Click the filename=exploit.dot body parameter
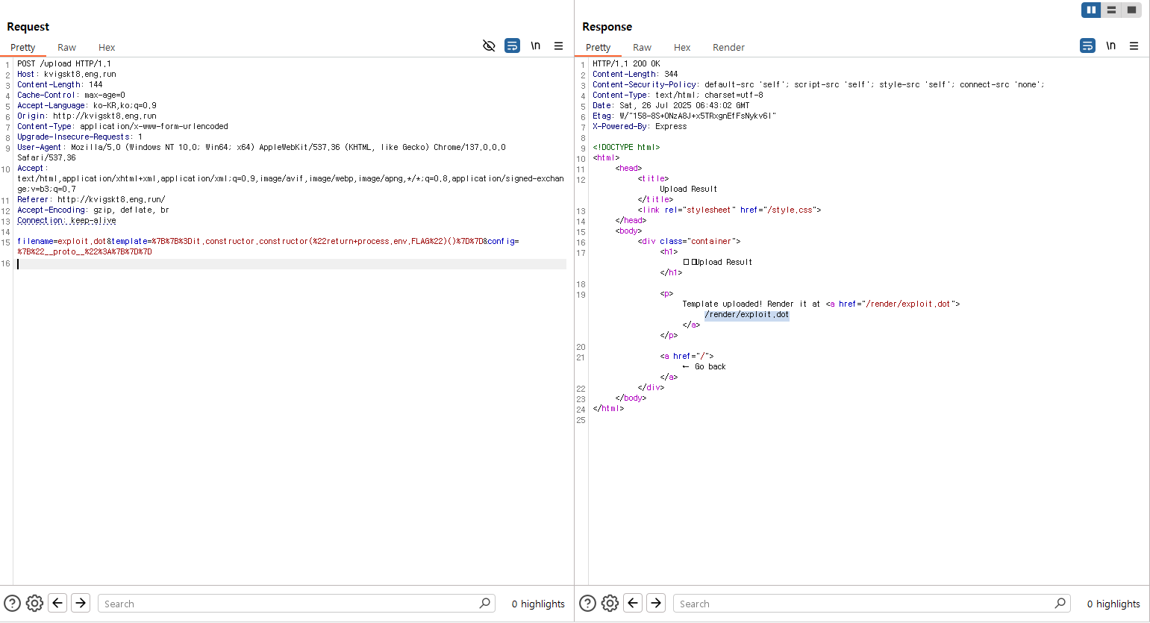 pyautogui.click(x=62, y=241)
